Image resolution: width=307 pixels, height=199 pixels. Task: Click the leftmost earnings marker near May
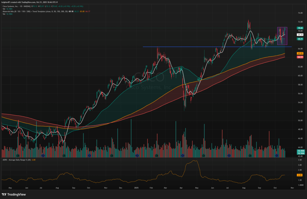pos(18,156)
